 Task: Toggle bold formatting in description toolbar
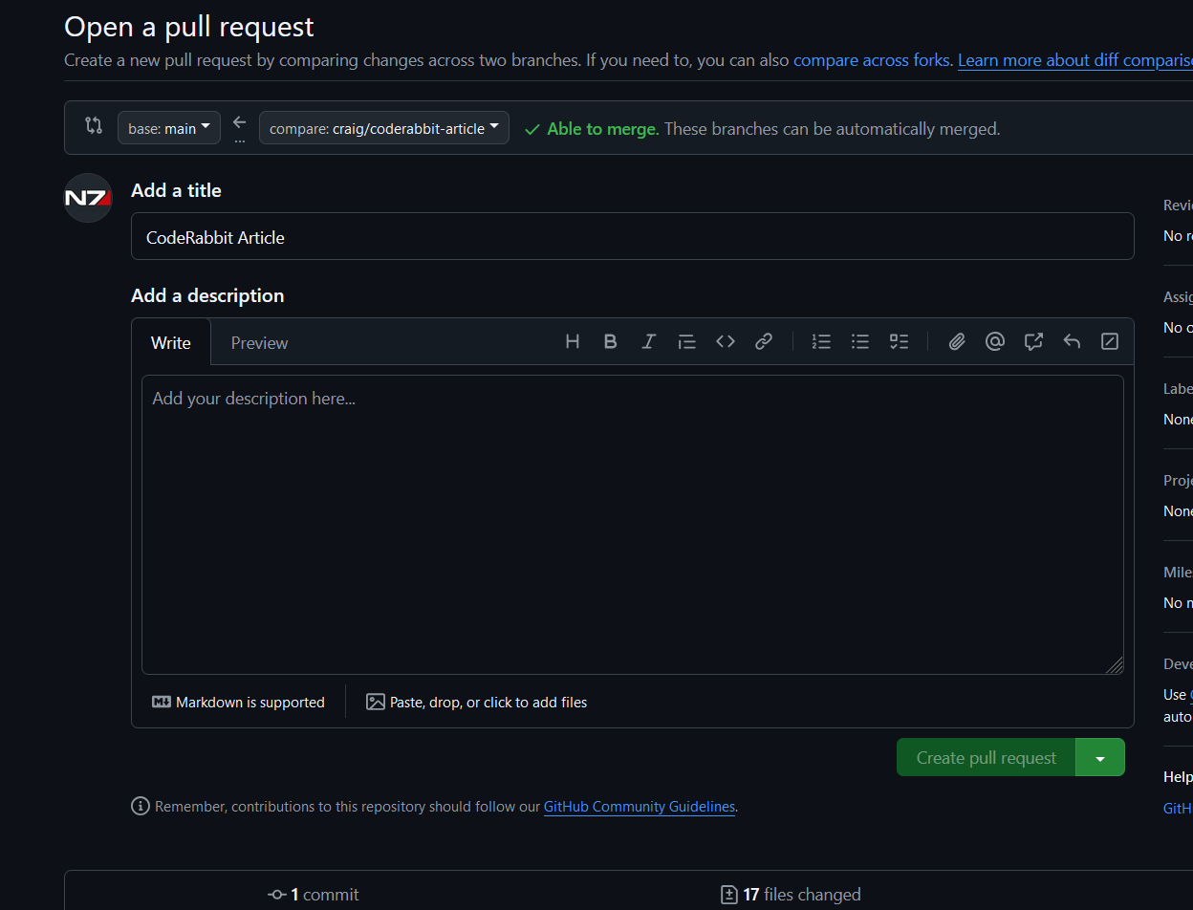coord(610,341)
